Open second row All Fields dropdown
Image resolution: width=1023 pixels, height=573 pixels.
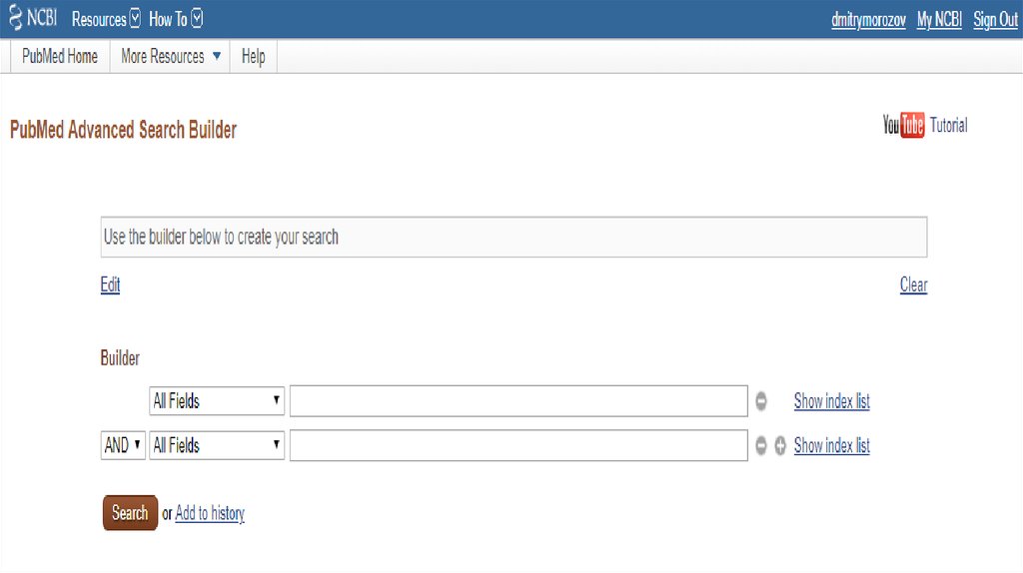pos(217,446)
